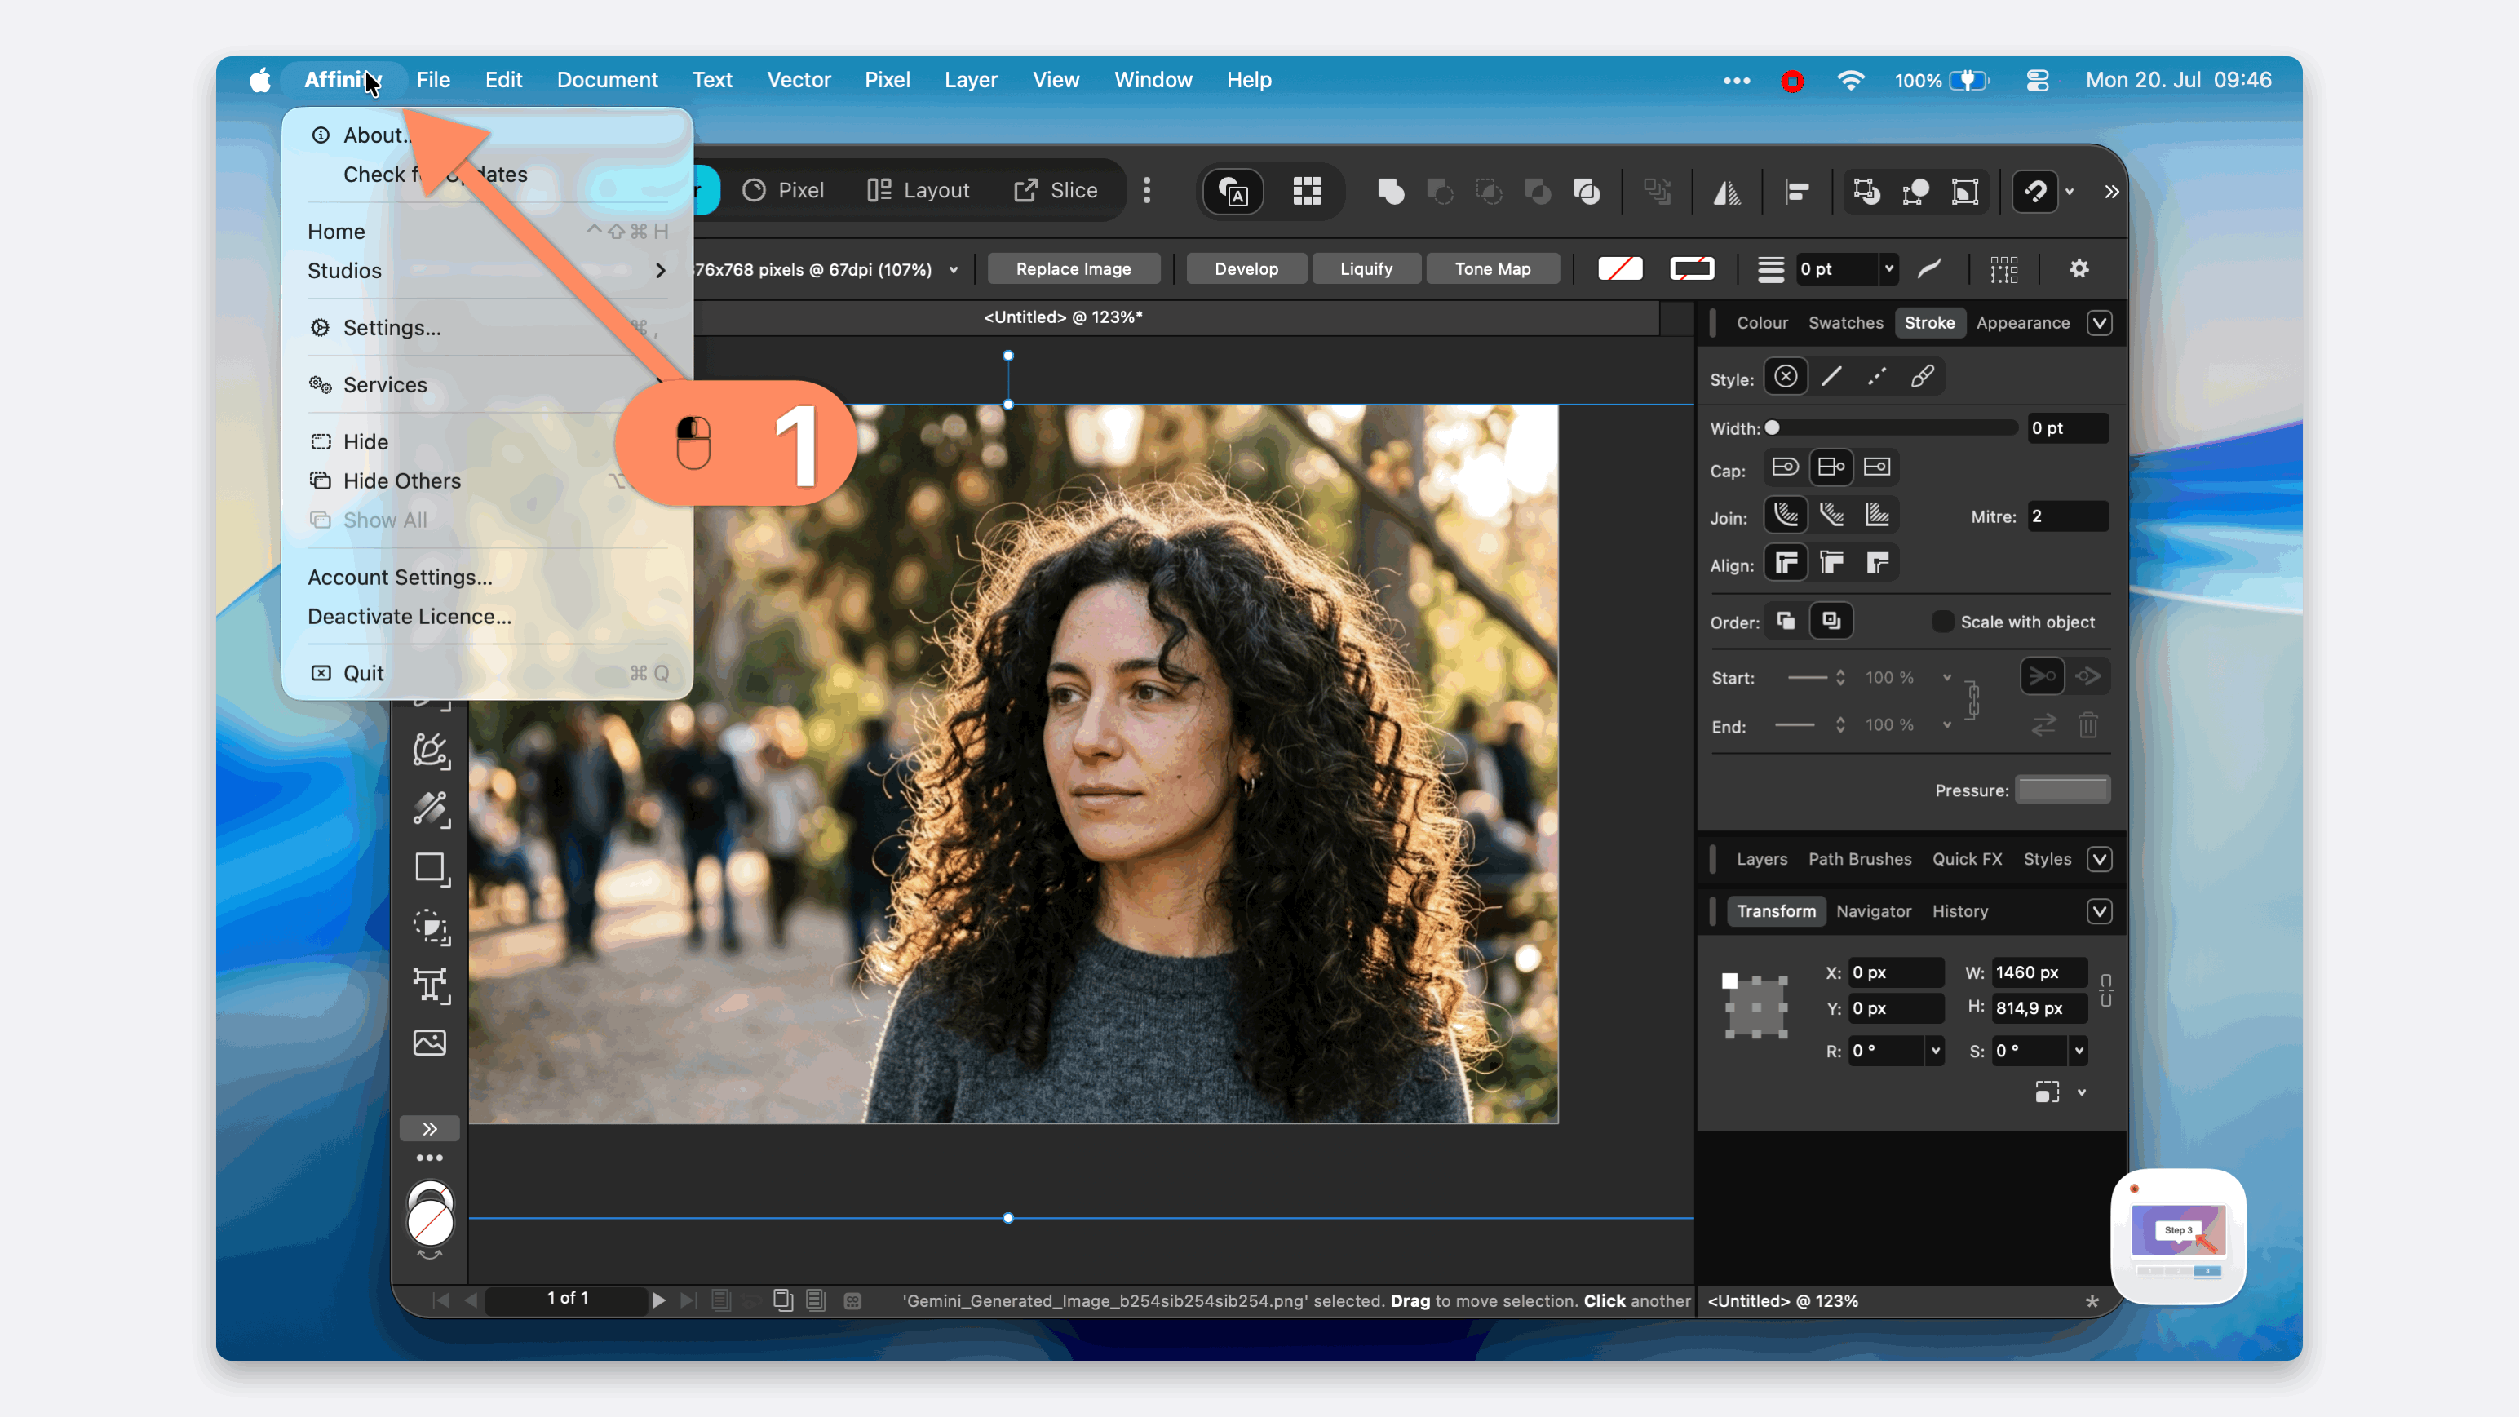Click the context toolbar gear settings icon
Image resolution: width=2519 pixels, height=1417 pixels.
point(2079,269)
